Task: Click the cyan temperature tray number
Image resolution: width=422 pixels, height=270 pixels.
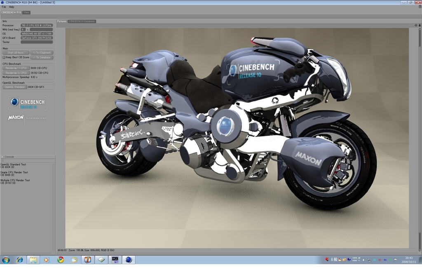Action: (374, 260)
